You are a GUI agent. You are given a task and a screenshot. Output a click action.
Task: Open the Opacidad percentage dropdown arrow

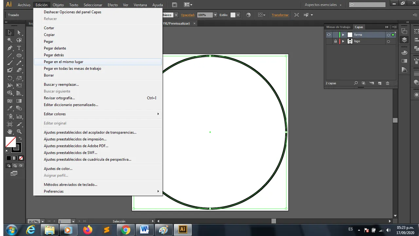pyautogui.click(x=215, y=15)
